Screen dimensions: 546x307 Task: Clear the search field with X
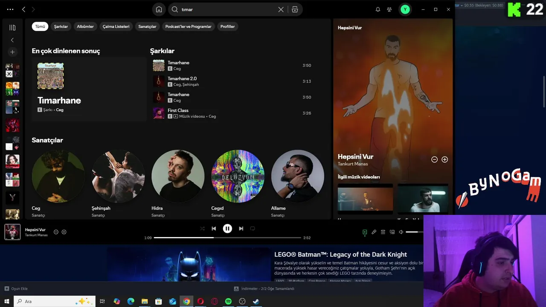pos(281,9)
